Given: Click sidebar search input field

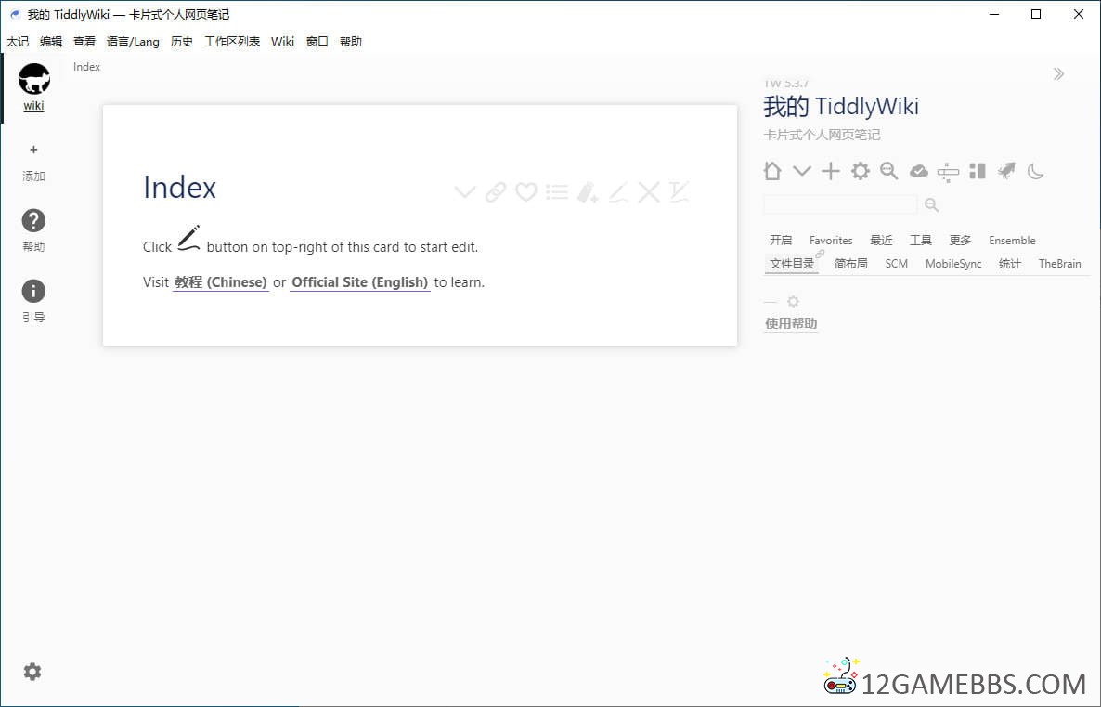Looking at the screenshot, I should click(x=840, y=204).
